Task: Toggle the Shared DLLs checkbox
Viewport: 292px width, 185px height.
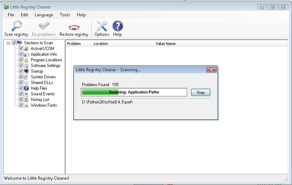Action: 21,83
